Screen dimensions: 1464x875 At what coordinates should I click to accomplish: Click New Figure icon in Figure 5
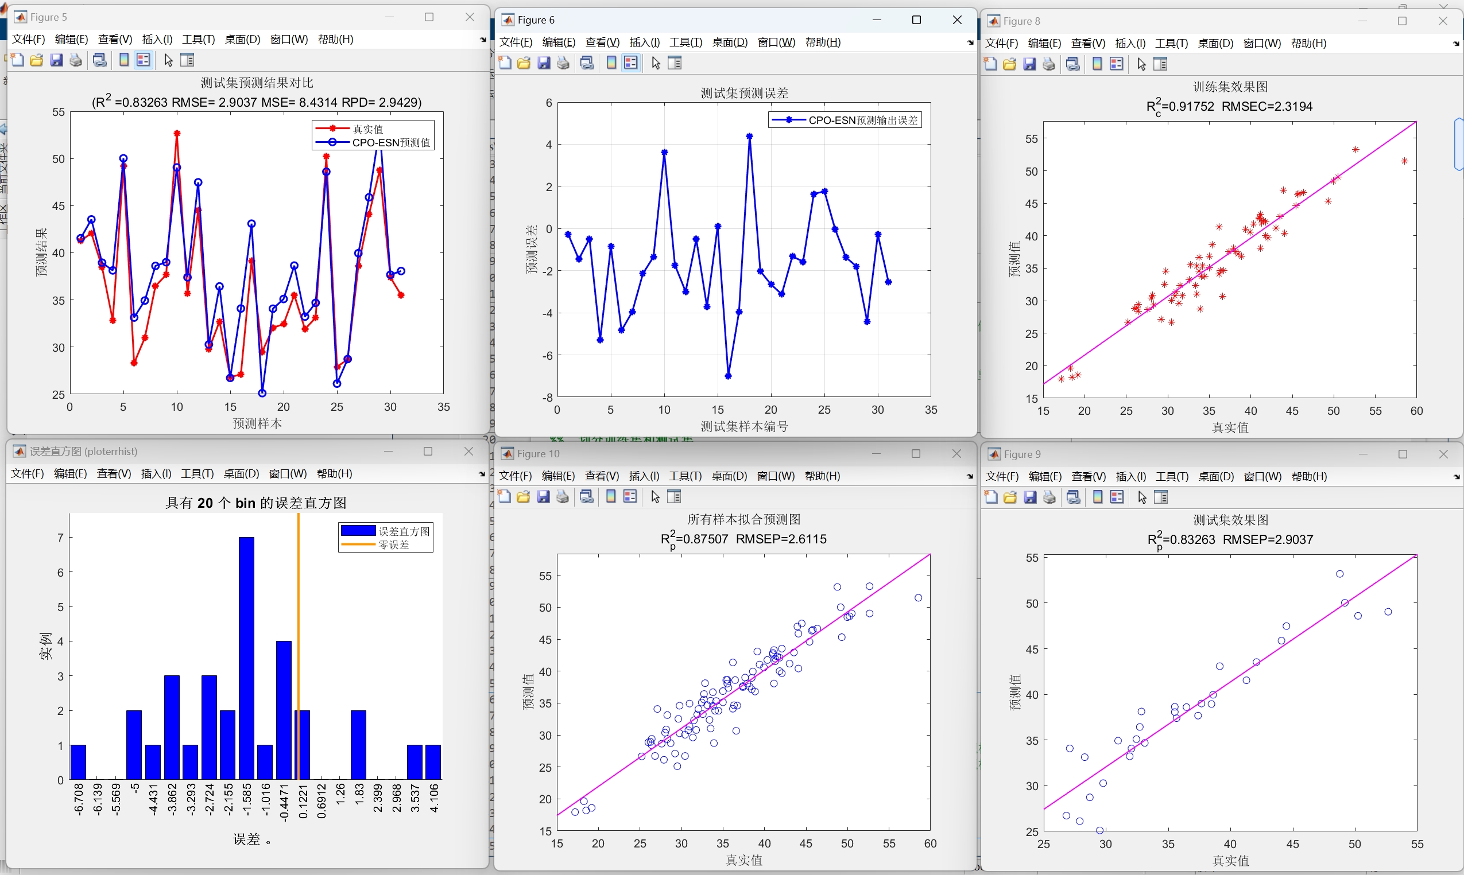tap(18, 60)
